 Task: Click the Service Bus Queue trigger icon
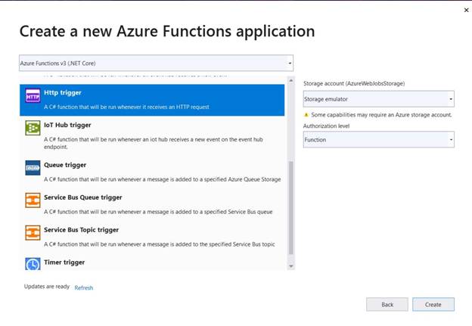point(33,200)
